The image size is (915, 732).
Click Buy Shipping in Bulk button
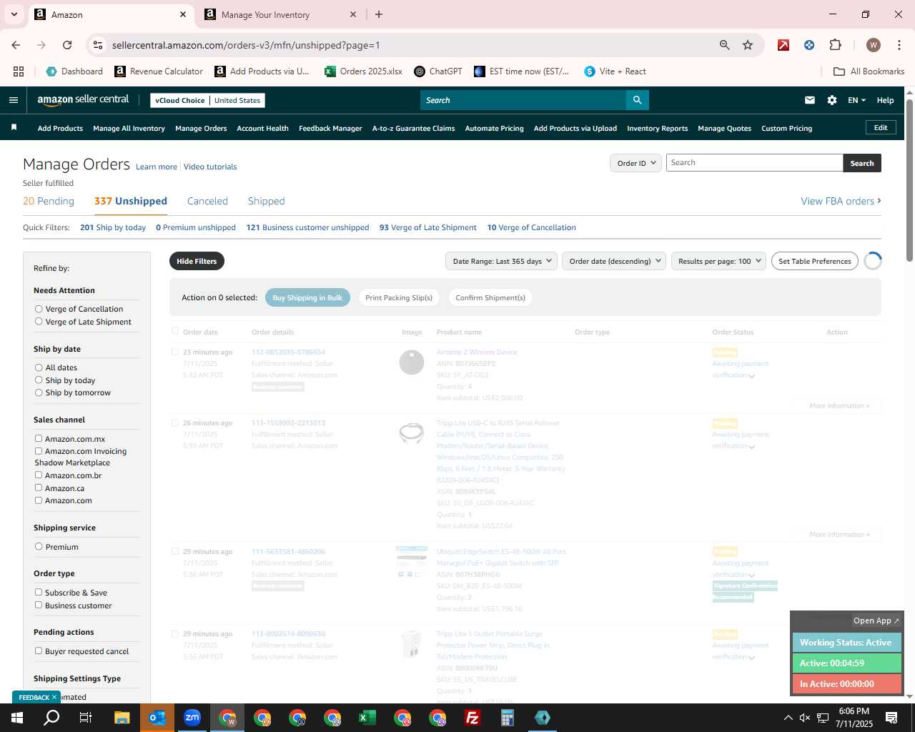coord(307,297)
